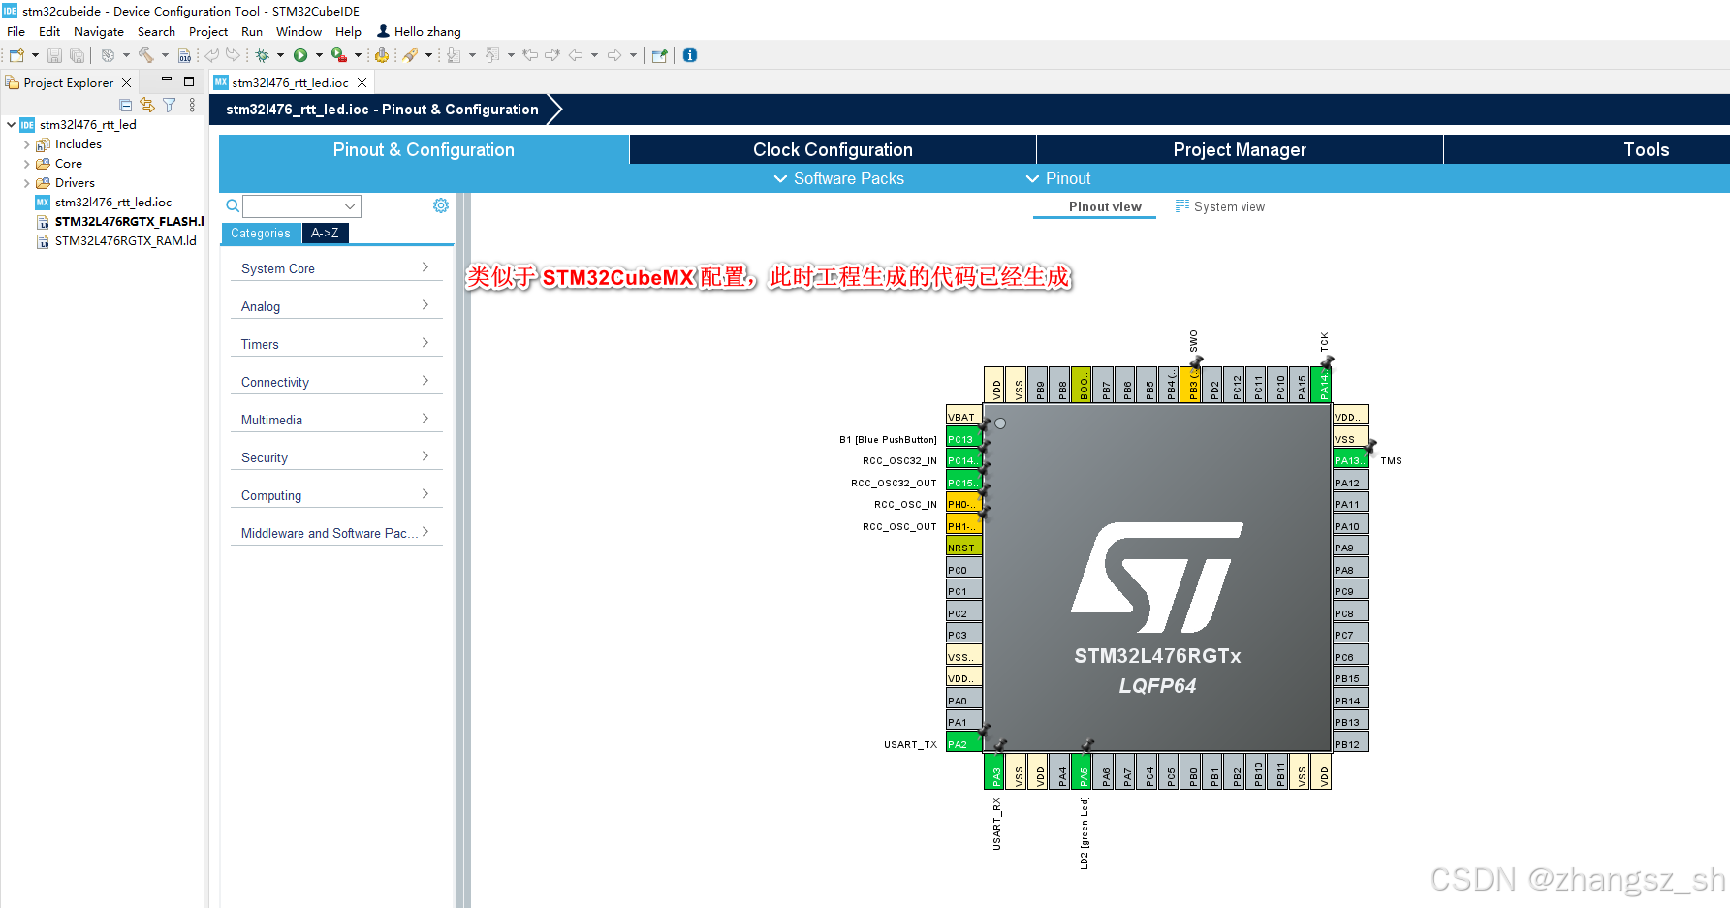Click the Build hammer icon

146,55
